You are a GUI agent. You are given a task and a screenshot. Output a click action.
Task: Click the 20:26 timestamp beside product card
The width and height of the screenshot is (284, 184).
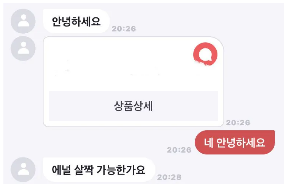(238, 123)
